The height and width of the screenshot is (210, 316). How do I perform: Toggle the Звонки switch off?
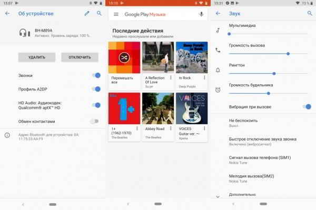[x=96, y=75]
